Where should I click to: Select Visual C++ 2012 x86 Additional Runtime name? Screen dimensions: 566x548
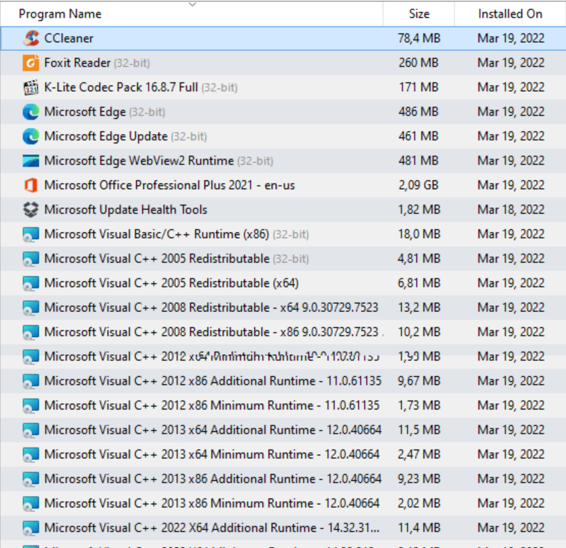[213, 381]
